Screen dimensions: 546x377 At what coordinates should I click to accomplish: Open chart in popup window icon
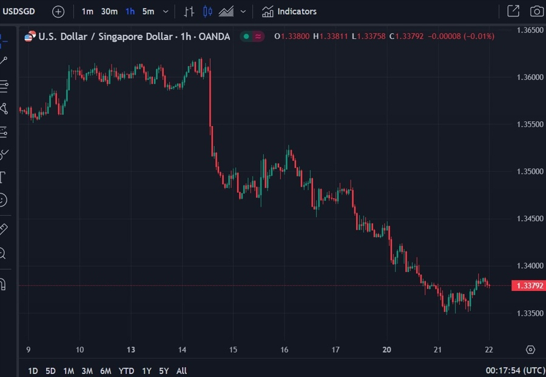coord(513,11)
